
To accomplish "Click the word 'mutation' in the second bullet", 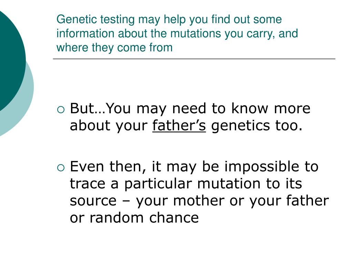I will [229, 184].
